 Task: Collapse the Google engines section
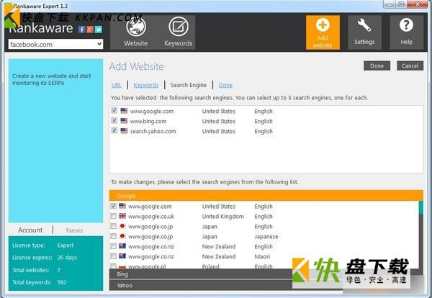pyautogui.click(x=266, y=196)
